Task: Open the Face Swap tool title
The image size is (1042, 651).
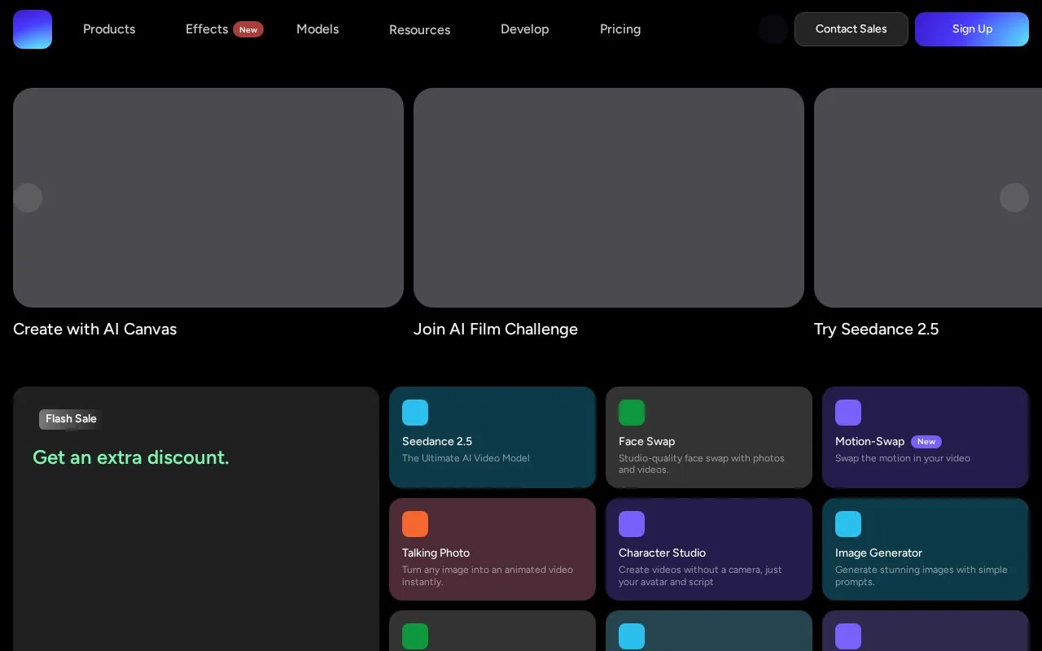Action: point(647,442)
